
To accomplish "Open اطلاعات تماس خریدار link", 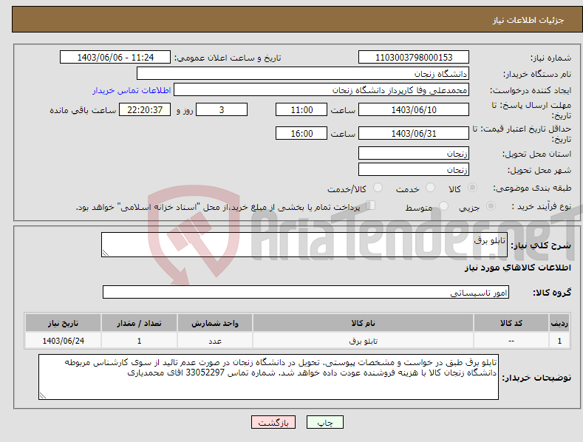I will pyautogui.click(x=132, y=90).
